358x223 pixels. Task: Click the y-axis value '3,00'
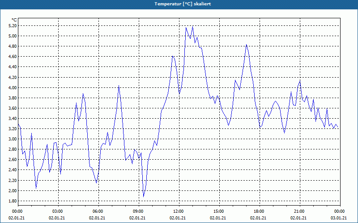[x=13, y=139]
